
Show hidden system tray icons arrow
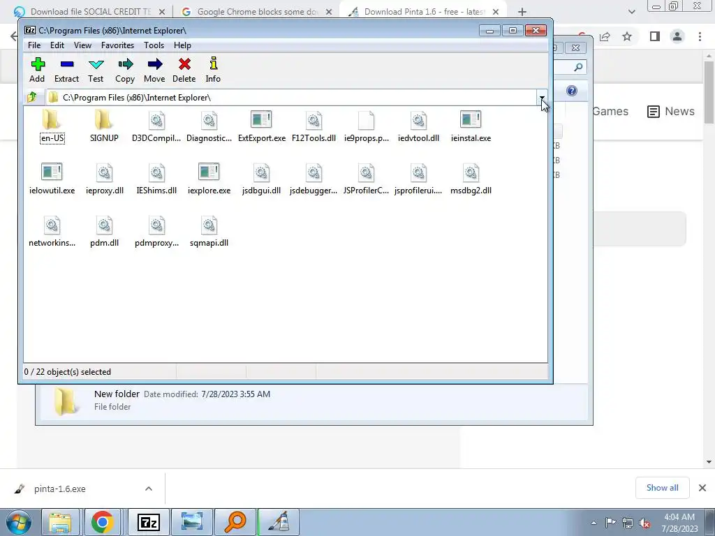pyautogui.click(x=594, y=522)
